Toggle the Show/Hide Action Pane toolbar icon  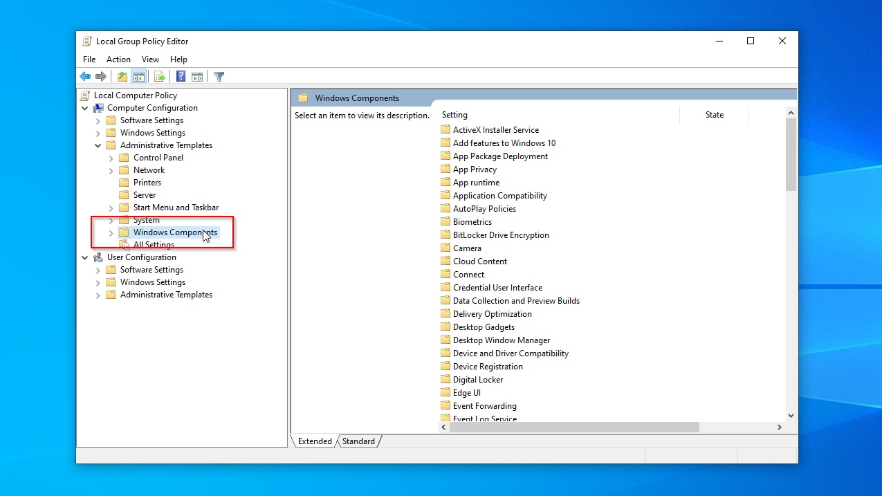(197, 77)
